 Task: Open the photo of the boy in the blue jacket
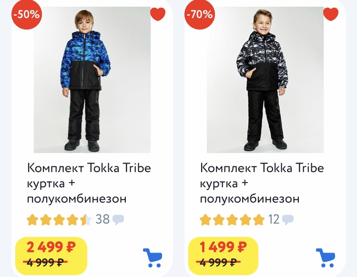[x=92, y=80]
